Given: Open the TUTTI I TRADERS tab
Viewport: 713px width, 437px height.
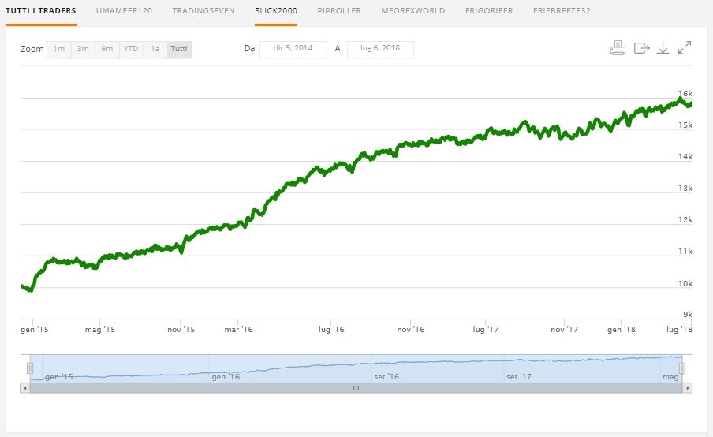Looking at the screenshot, I should (x=41, y=10).
